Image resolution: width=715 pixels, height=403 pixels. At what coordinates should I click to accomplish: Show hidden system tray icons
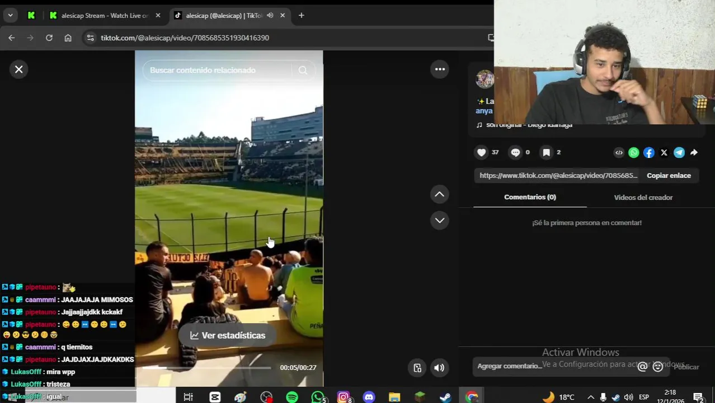pos(591,397)
